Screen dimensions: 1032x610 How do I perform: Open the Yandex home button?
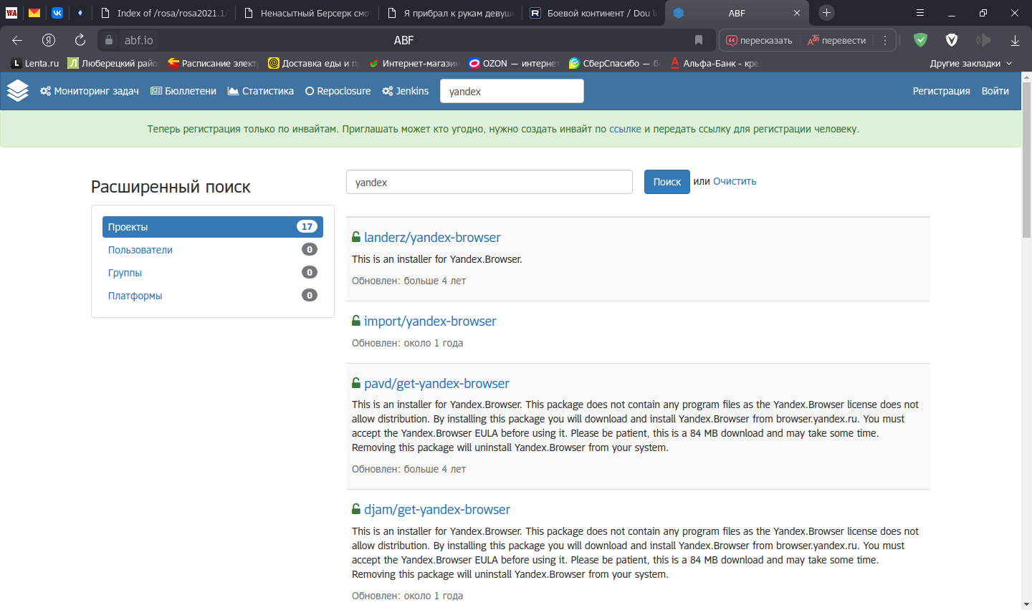tap(49, 40)
